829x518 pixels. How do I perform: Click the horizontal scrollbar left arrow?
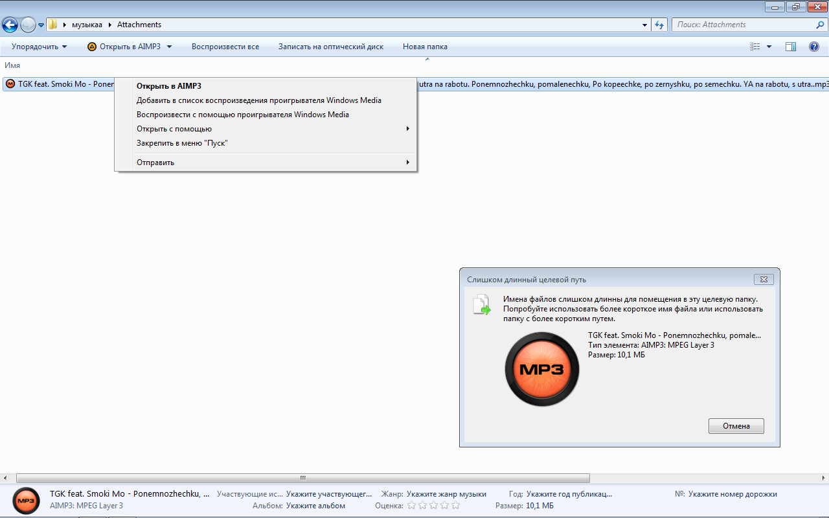coord(5,479)
